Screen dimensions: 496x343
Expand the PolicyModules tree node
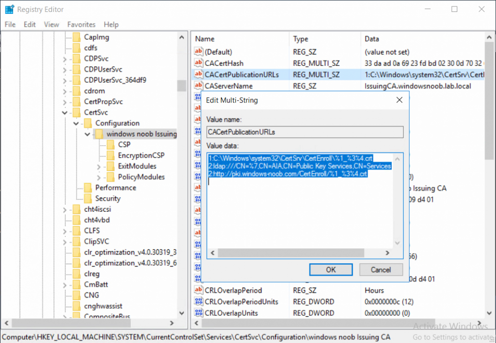point(99,177)
